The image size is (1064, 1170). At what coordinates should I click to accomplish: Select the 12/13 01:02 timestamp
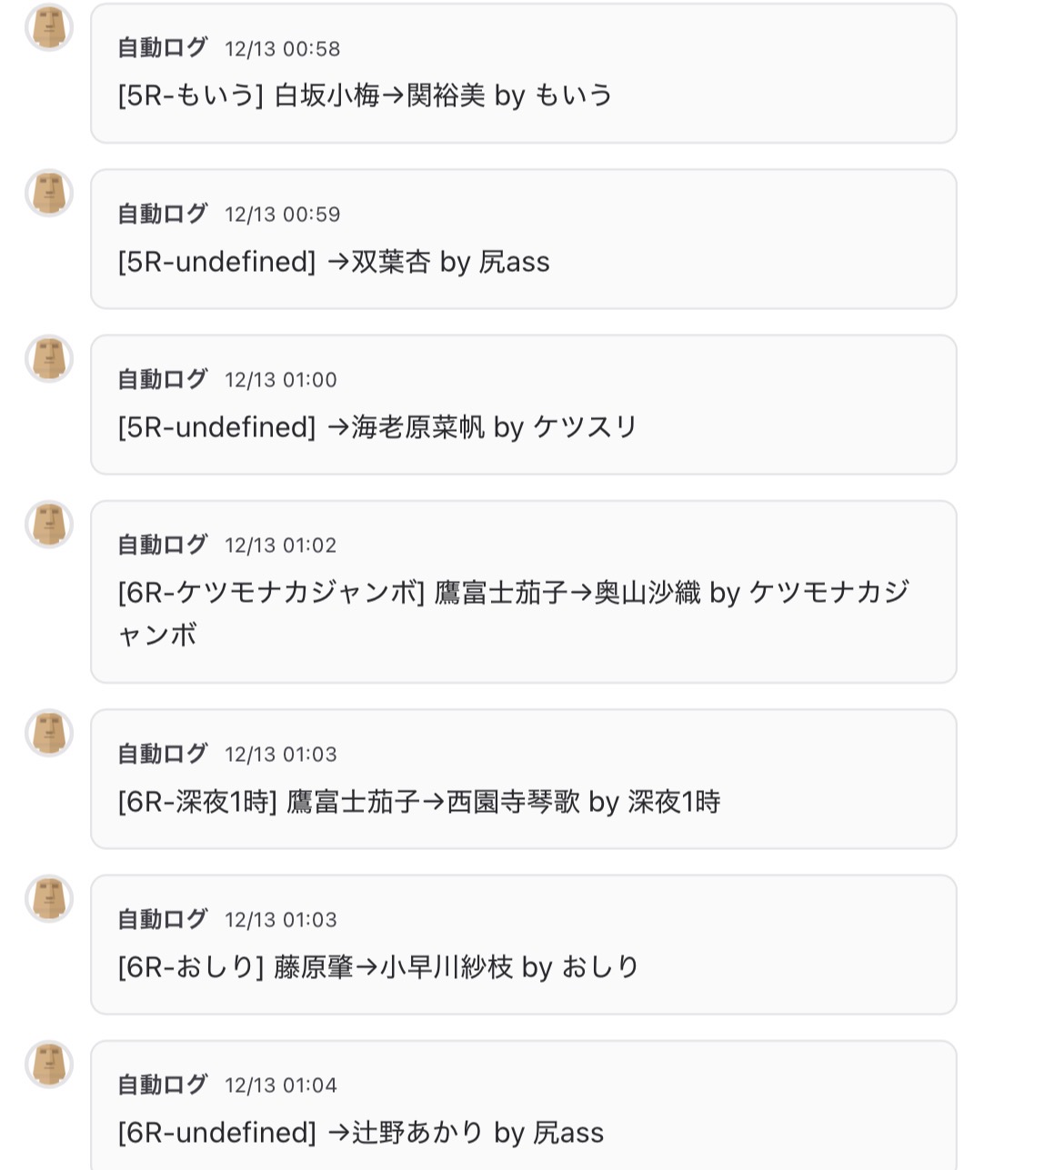point(281,545)
